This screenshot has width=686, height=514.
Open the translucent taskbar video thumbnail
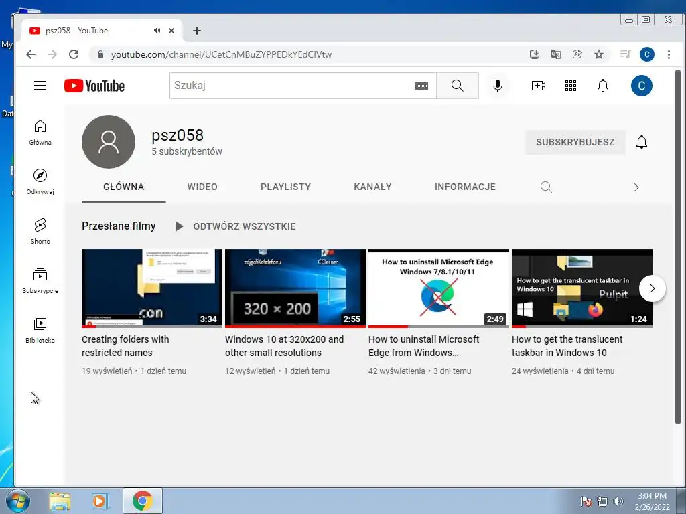point(582,288)
